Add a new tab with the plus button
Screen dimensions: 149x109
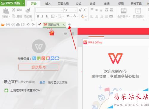coord(69,25)
